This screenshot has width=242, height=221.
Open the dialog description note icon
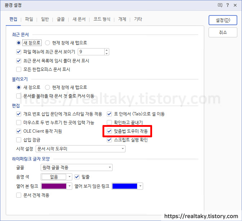pyautogui.click(x=220, y=5)
